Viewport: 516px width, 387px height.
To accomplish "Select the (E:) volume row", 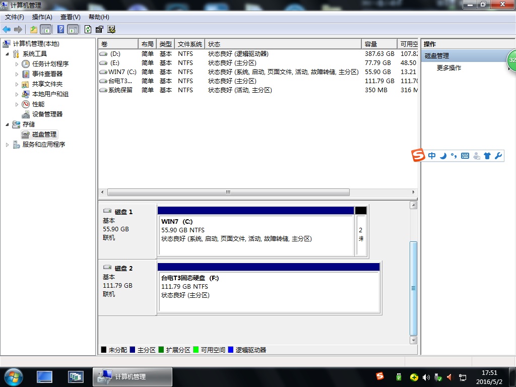I will click(x=258, y=63).
